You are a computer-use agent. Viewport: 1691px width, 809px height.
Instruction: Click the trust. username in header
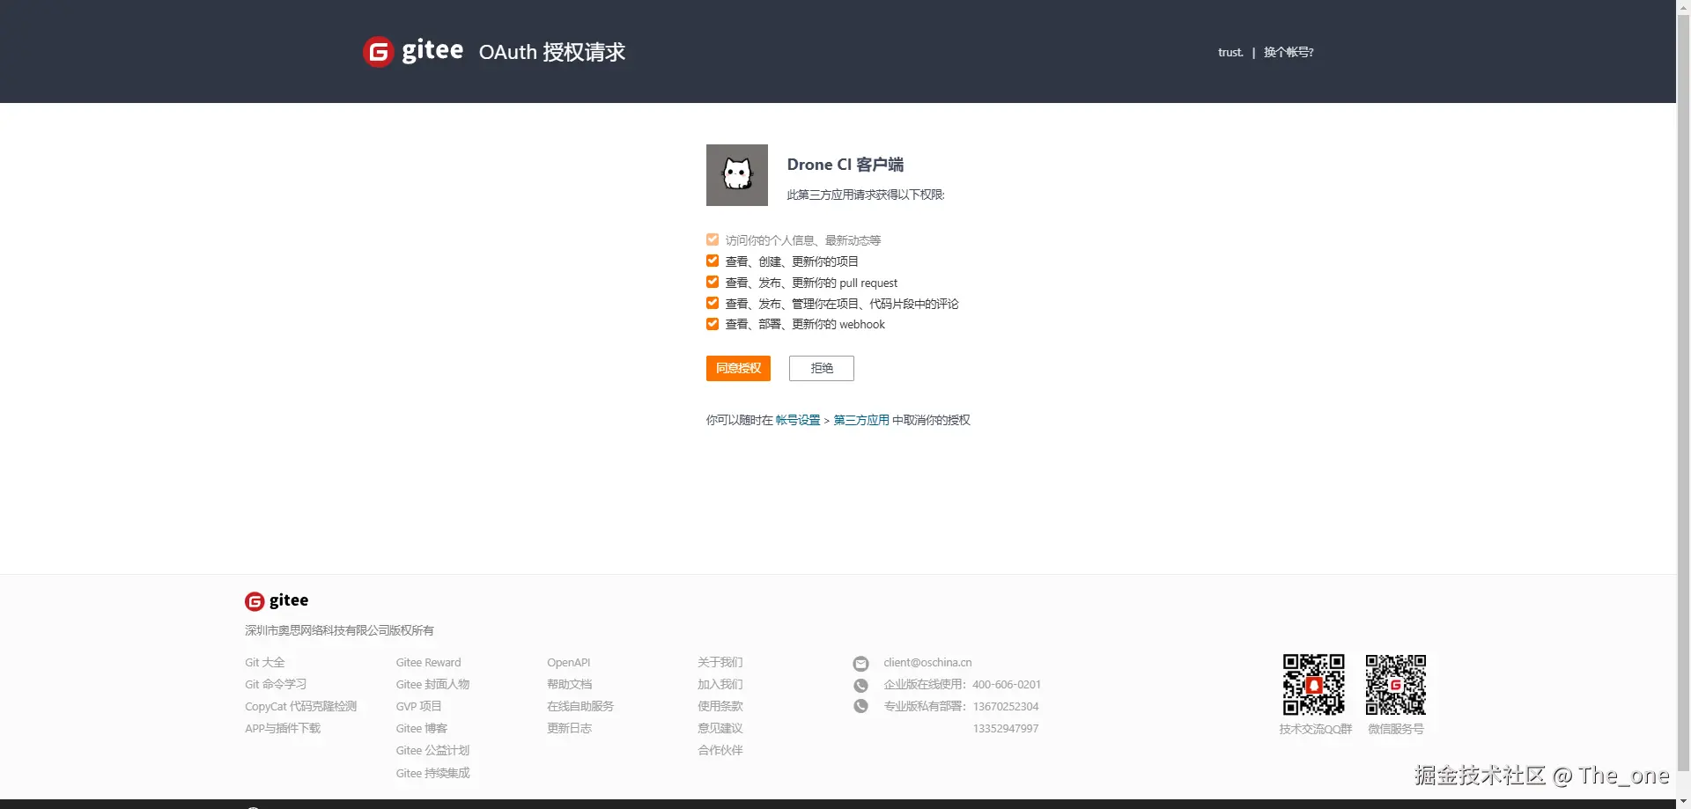[1230, 53]
